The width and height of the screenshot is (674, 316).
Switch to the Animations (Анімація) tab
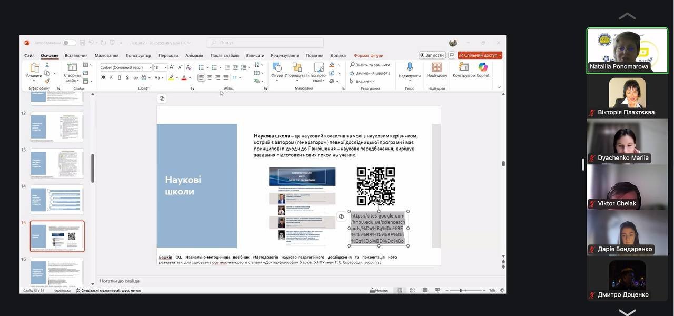click(194, 55)
